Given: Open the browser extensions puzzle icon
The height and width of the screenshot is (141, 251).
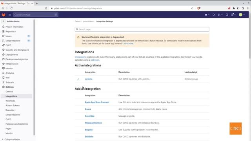Looking at the screenshot, I should tap(234, 8).
